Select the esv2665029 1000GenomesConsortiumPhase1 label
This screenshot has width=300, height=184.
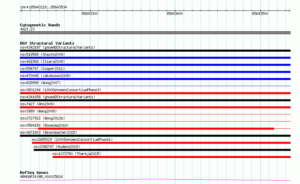[x=72, y=139]
